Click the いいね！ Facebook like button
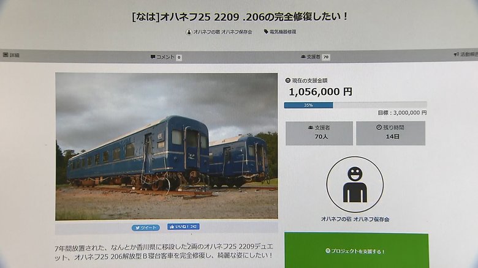478x268 pixels. coord(183,226)
